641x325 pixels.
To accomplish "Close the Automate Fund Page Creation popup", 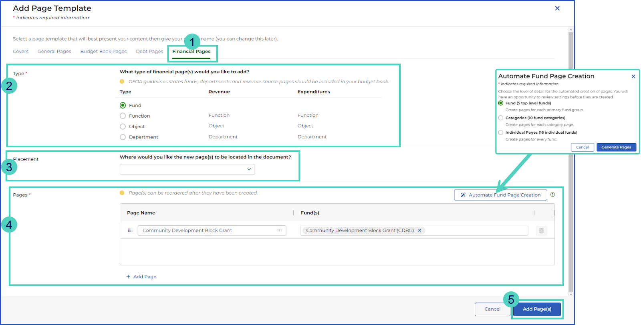I will coord(633,76).
